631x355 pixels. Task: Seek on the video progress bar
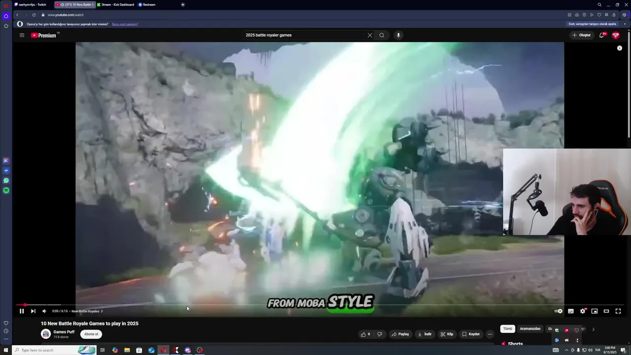coord(319,305)
